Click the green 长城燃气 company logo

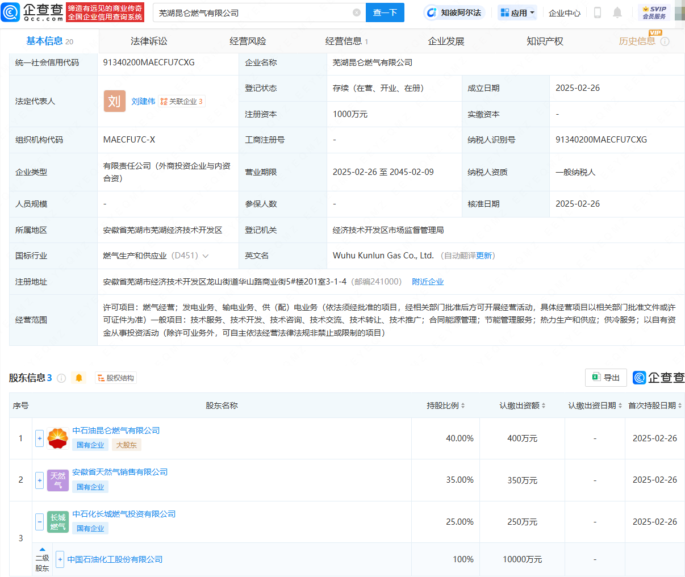[x=58, y=522]
